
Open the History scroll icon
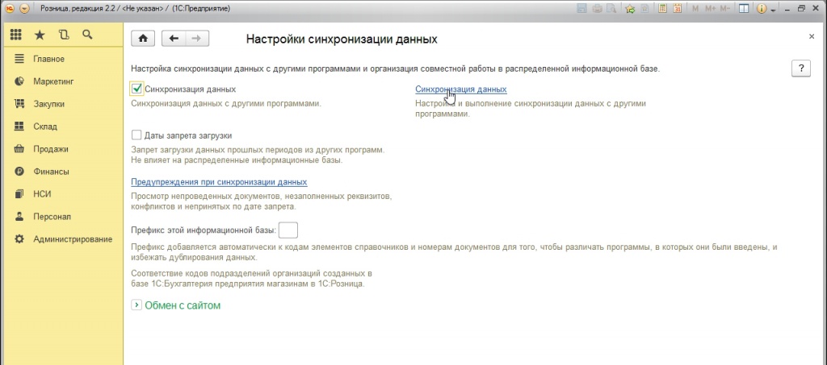click(64, 35)
